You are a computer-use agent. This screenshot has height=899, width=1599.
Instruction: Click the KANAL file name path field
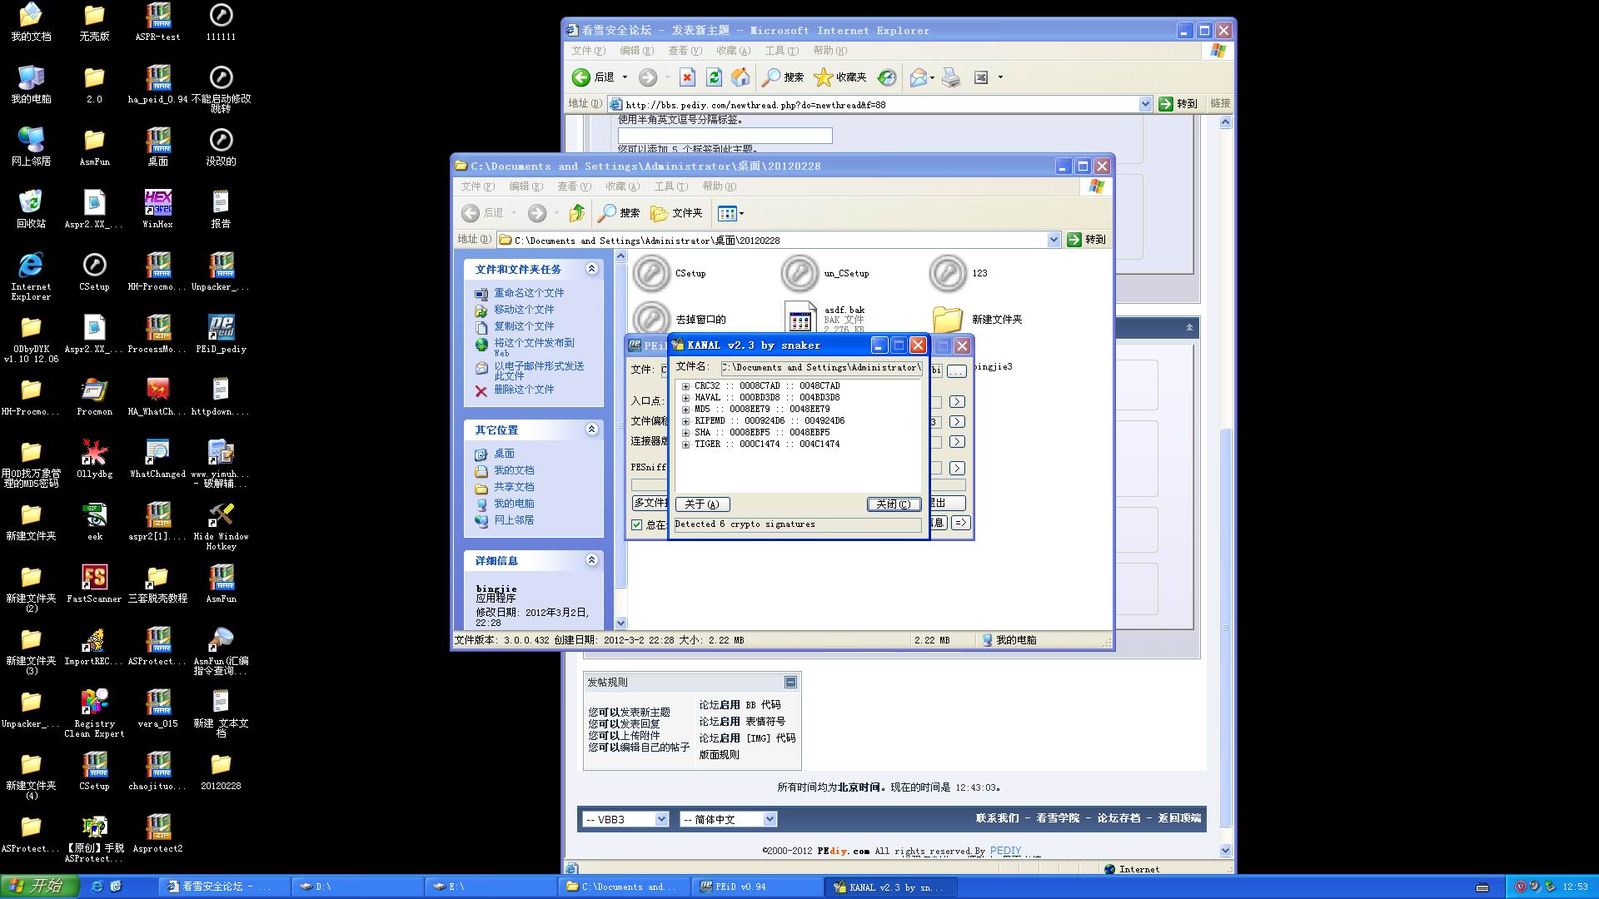click(821, 367)
